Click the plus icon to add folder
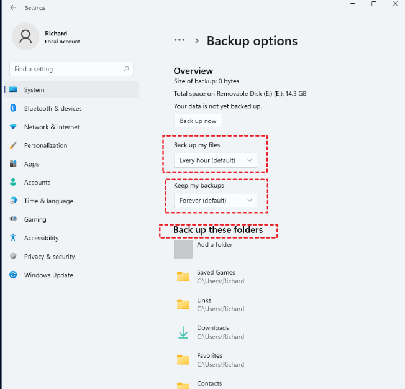Viewport: 405px width, 389px height. [183, 249]
